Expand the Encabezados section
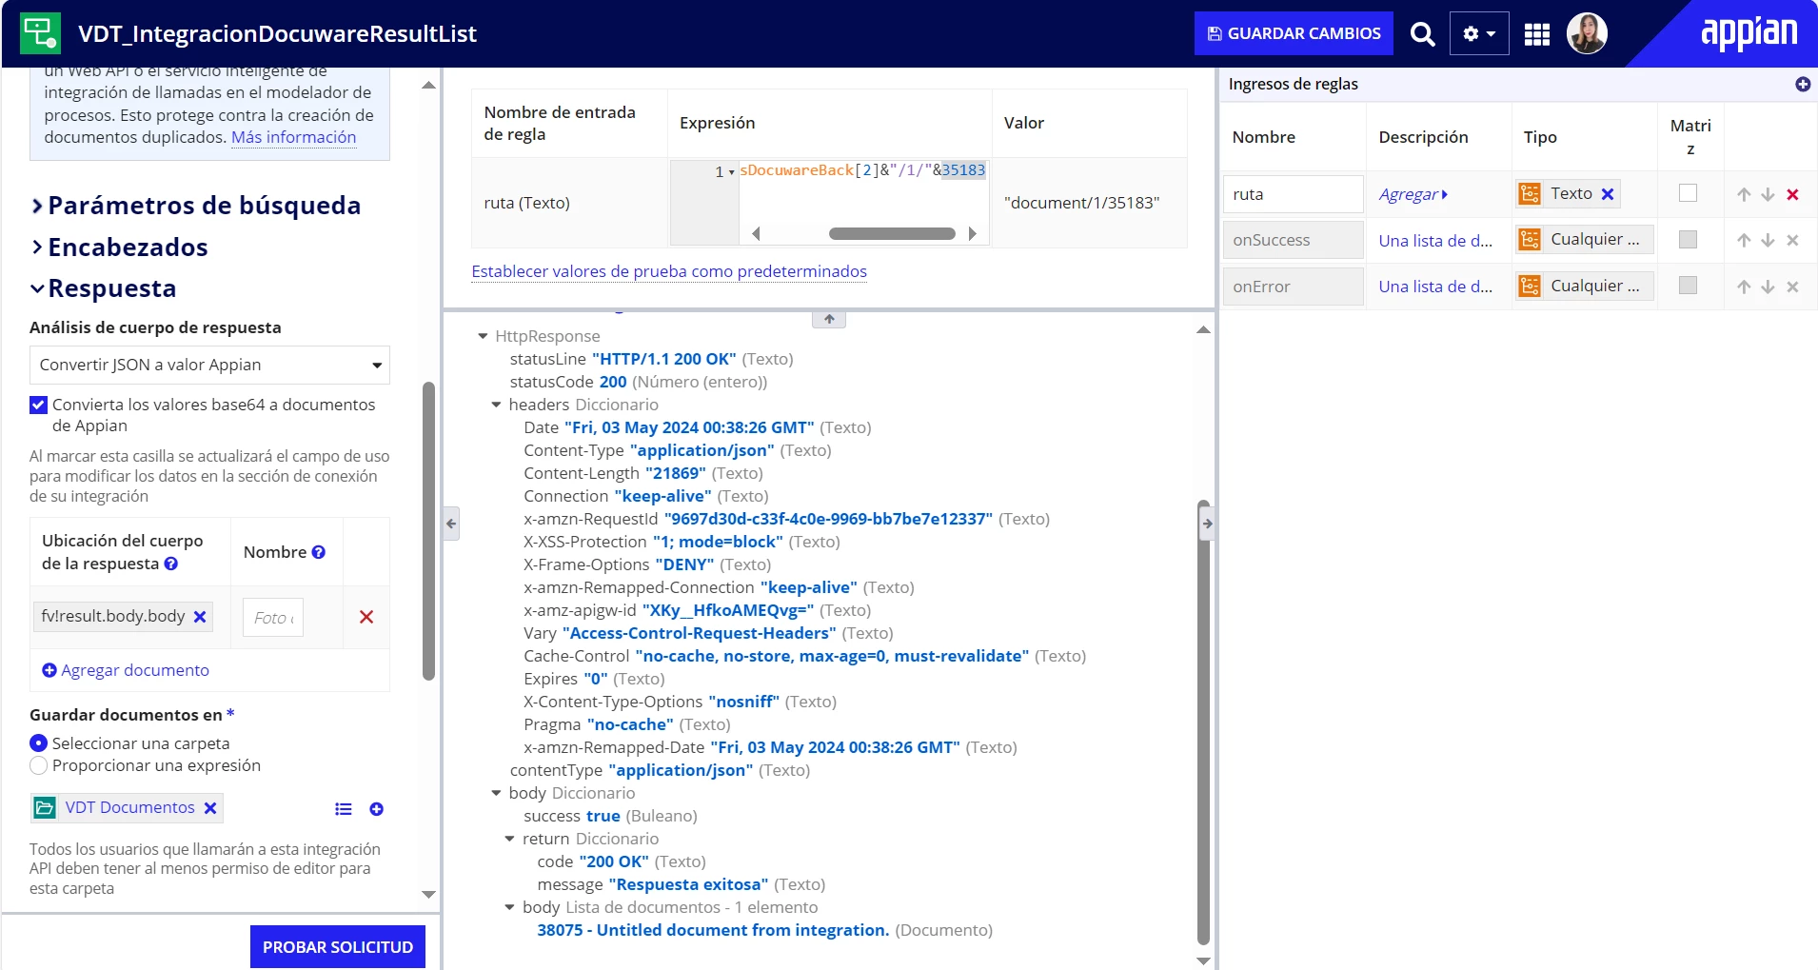The height and width of the screenshot is (970, 1818). (119, 247)
